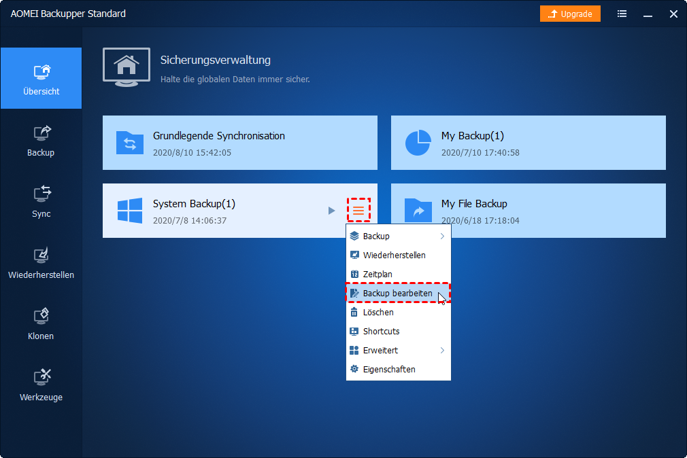Click the My File Backup title text
This screenshot has height=458, width=687.
474,204
